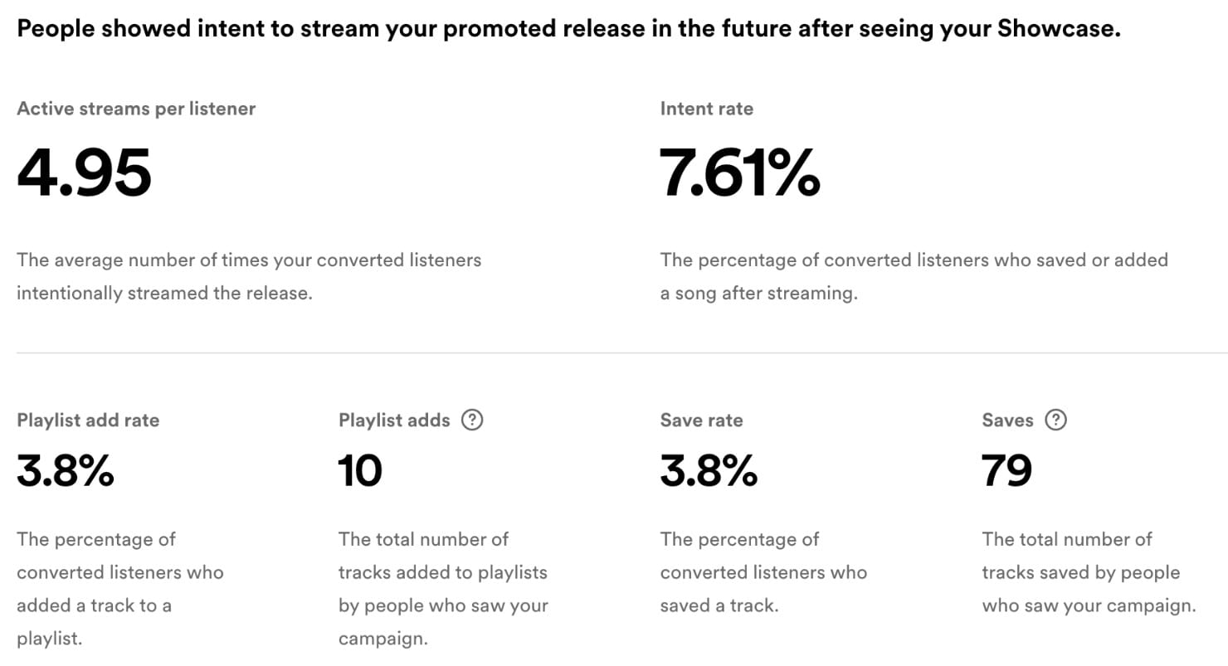The height and width of the screenshot is (666, 1228).
Task: Select the 79 saves total value
Action: [1004, 471]
